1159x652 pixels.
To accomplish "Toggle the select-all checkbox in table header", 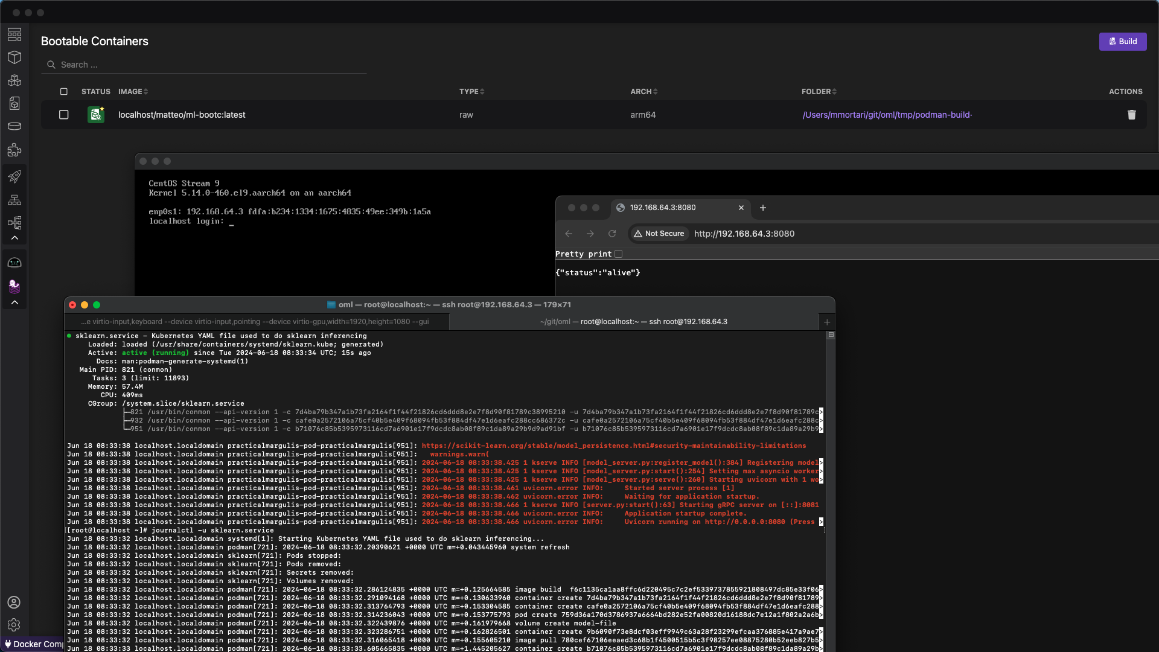I will pyautogui.click(x=64, y=92).
